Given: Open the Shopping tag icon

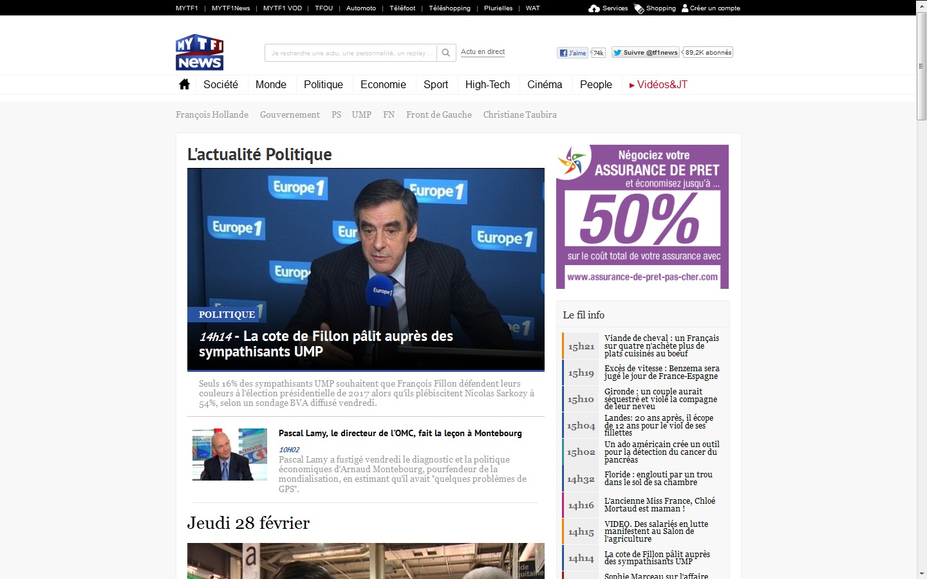Looking at the screenshot, I should click(x=639, y=8).
